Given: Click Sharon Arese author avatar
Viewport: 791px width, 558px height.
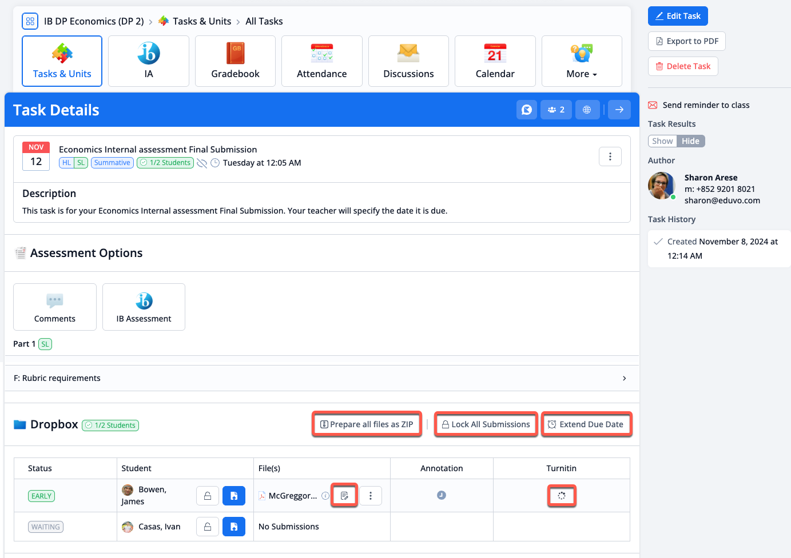Looking at the screenshot, I should (662, 186).
